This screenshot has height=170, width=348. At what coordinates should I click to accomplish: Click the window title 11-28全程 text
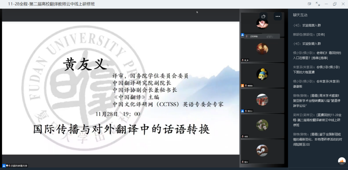point(51,4)
